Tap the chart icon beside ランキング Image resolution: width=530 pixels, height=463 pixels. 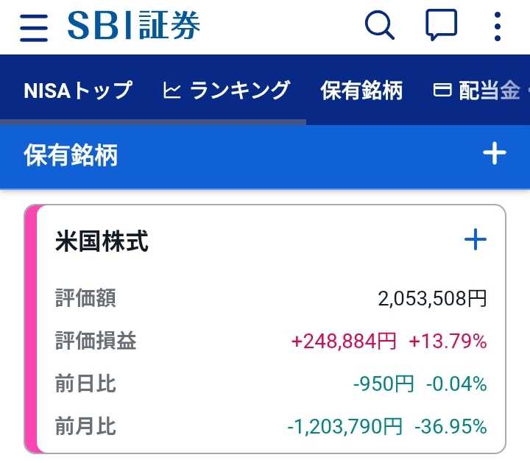pos(172,91)
